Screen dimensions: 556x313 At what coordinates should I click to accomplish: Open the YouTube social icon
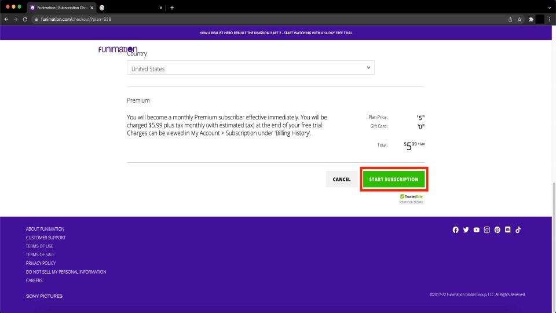click(x=476, y=230)
